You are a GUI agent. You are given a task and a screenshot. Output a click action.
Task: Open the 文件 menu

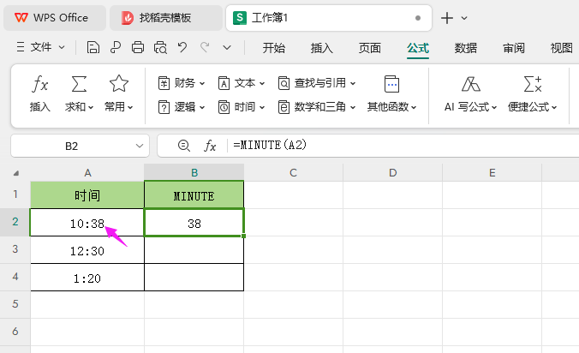point(41,48)
